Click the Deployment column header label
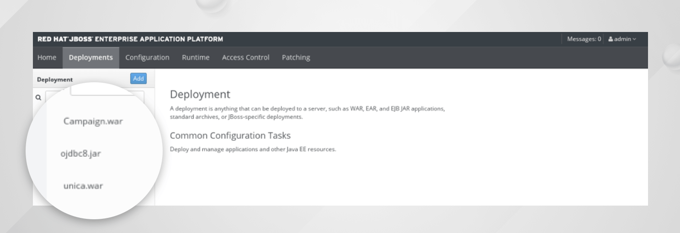680x233 pixels. tap(55, 79)
